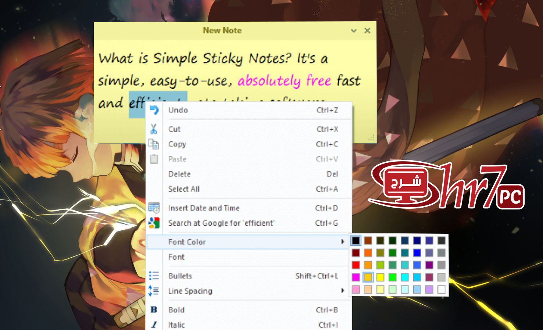Pick the brown font color swatch
Image resolution: width=543 pixels, height=330 pixels.
click(368, 241)
